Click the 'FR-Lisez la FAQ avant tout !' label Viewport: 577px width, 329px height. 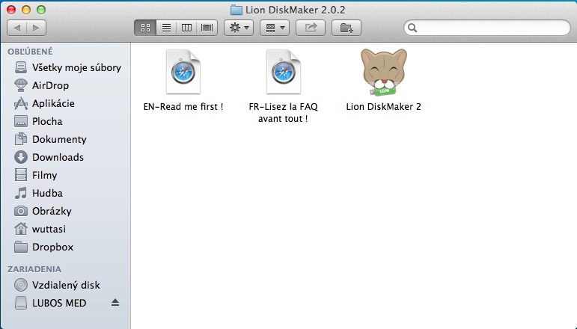click(284, 112)
